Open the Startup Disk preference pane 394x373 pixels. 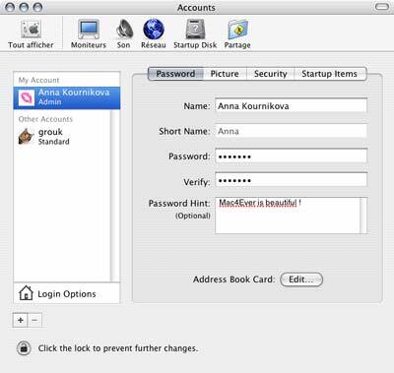[x=195, y=33]
